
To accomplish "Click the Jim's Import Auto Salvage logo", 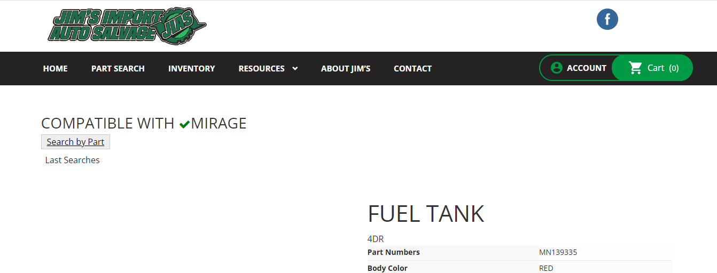I will click(x=127, y=25).
